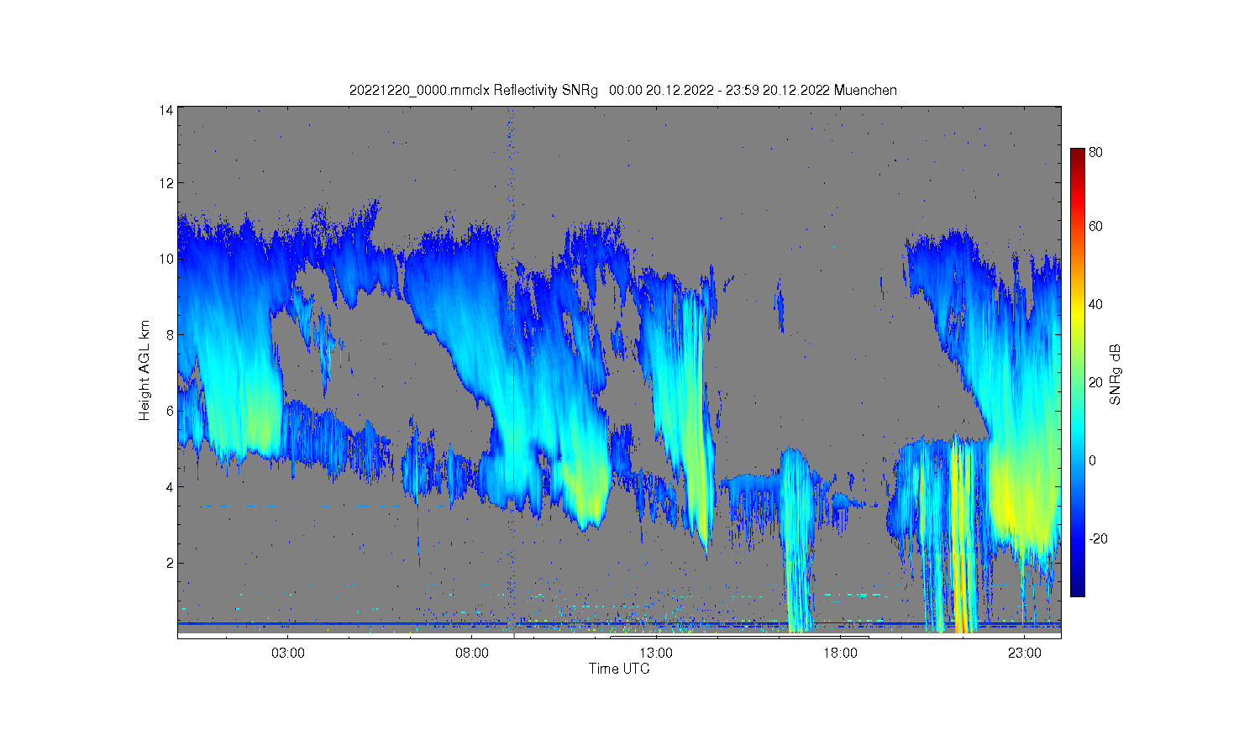The height and width of the screenshot is (756, 1260).
Task: Click the 'SNRg dB' colorbar label
Action: tap(1116, 375)
